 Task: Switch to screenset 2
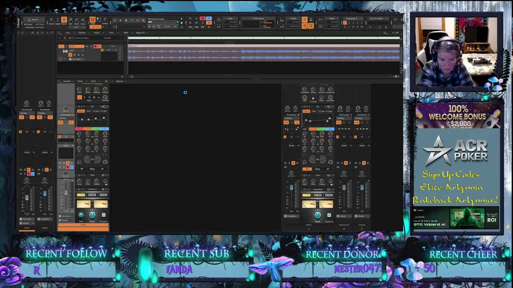(349, 23)
